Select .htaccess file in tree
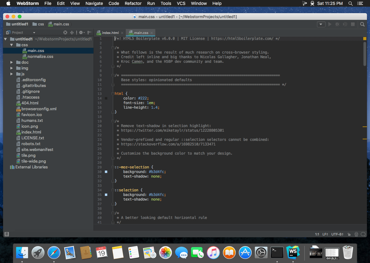The height and width of the screenshot is (263, 370). [x=27, y=97]
